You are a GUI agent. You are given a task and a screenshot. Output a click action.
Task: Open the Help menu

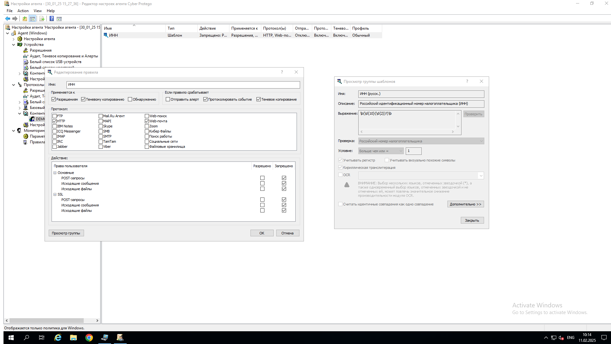[51, 11]
